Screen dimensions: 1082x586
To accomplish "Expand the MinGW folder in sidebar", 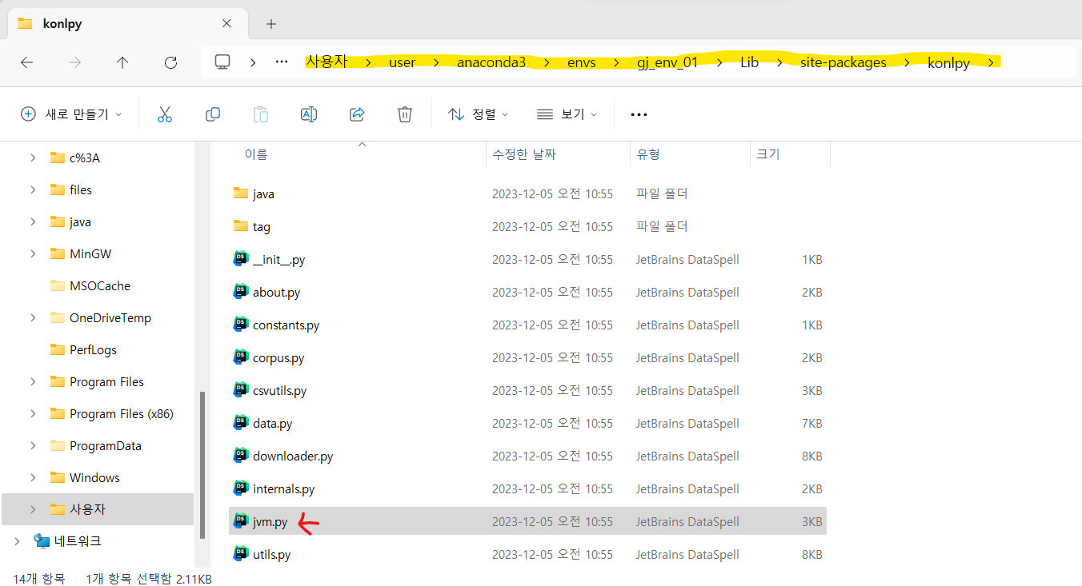I will click(33, 253).
